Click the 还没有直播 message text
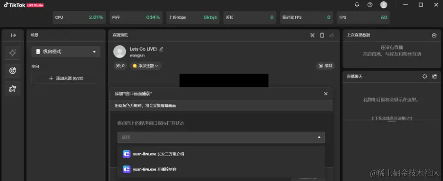The height and width of the screenshot is (181, 443). (x=392, y=47)
